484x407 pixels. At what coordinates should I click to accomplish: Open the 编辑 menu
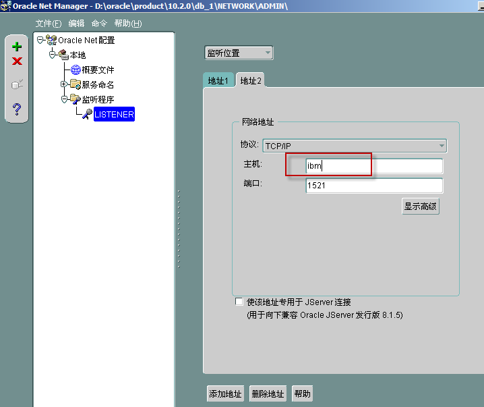tap(76, 24)
